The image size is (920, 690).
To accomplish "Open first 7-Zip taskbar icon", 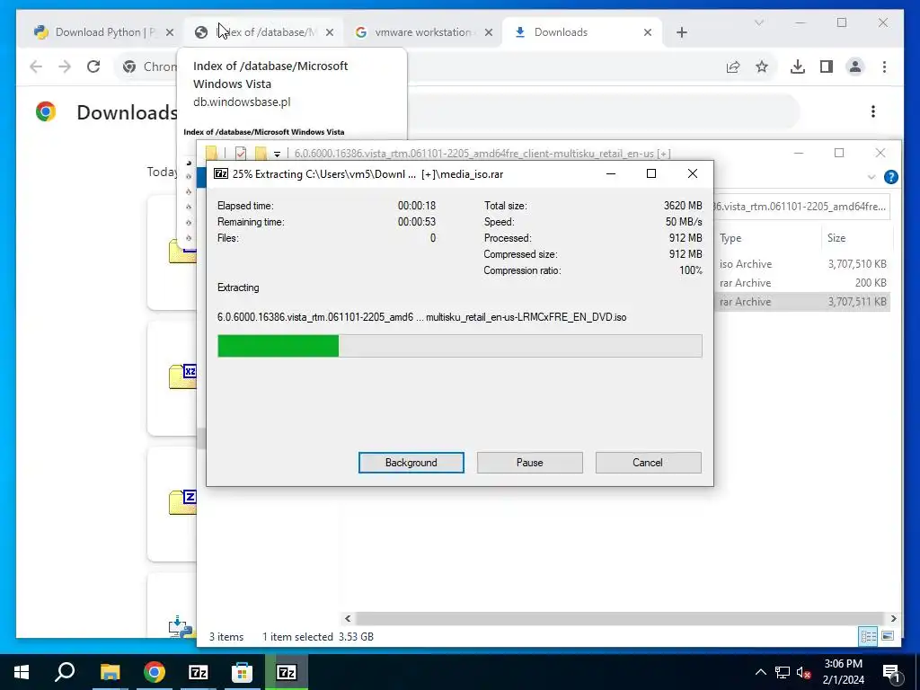I will (x=199, y=672).
